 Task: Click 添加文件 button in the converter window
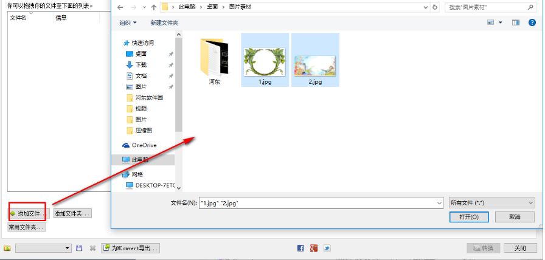click(x=29, y=213)
